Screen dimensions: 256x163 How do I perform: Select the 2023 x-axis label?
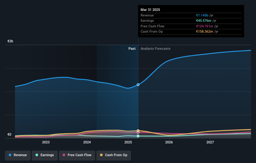(x=46, y=142)
